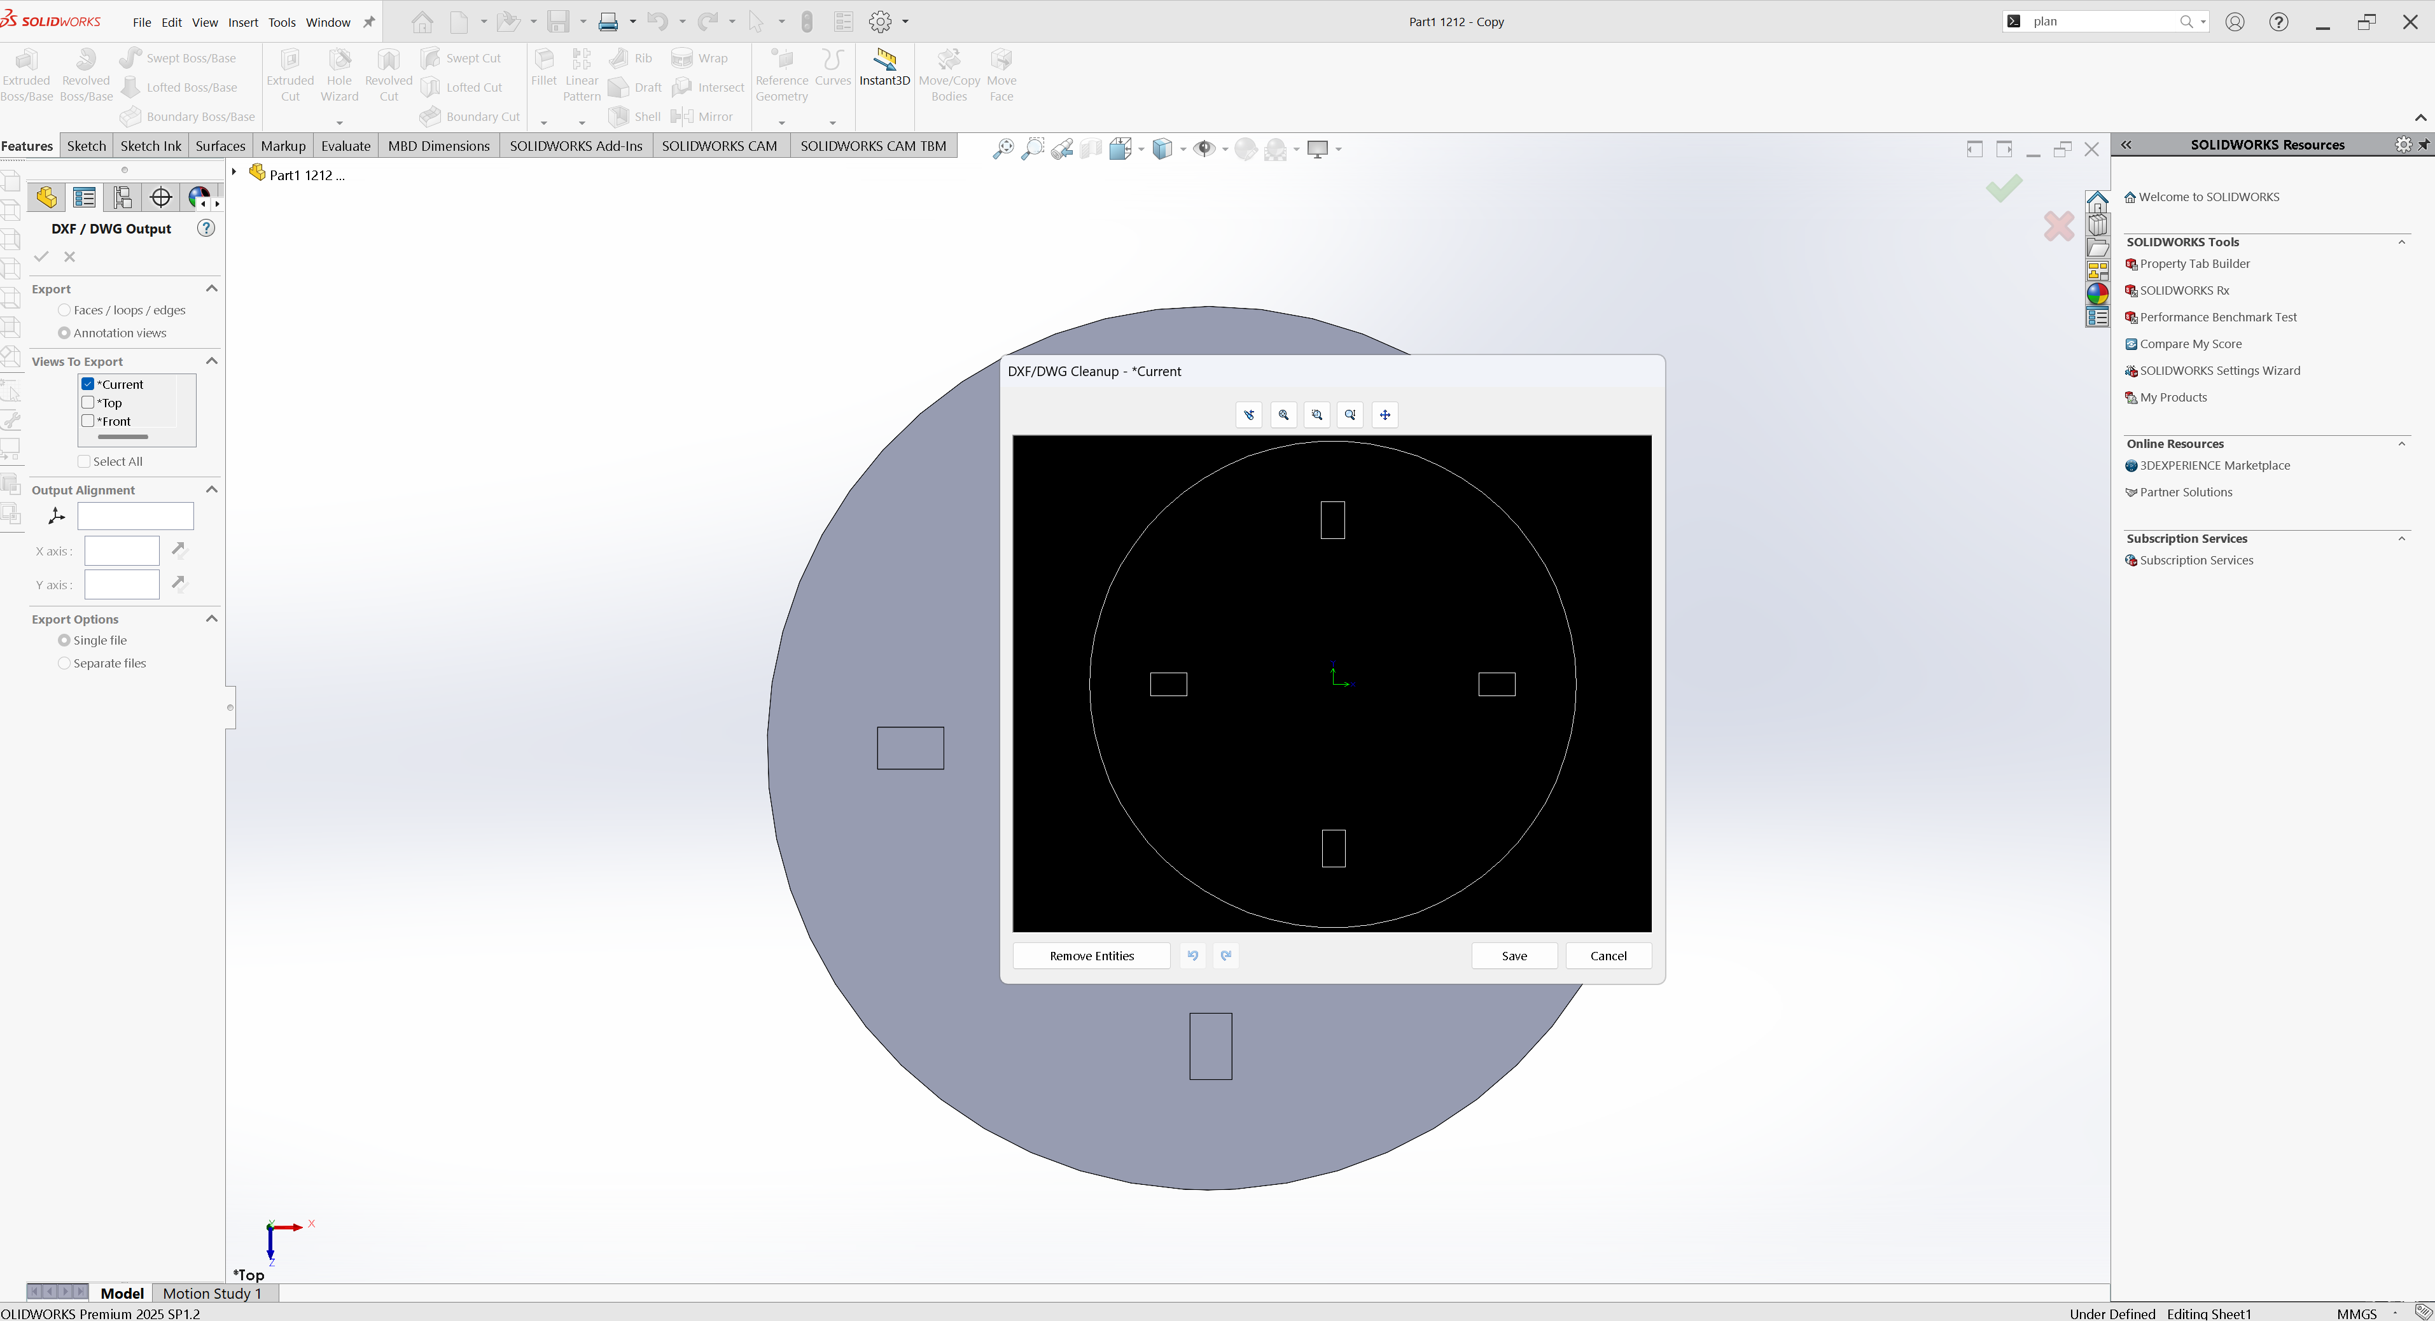Click the DXF / DWG Output help icon
2435x1321 pixels.
point(206,229)
